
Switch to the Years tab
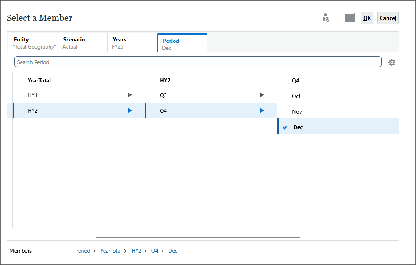(132, 43)
